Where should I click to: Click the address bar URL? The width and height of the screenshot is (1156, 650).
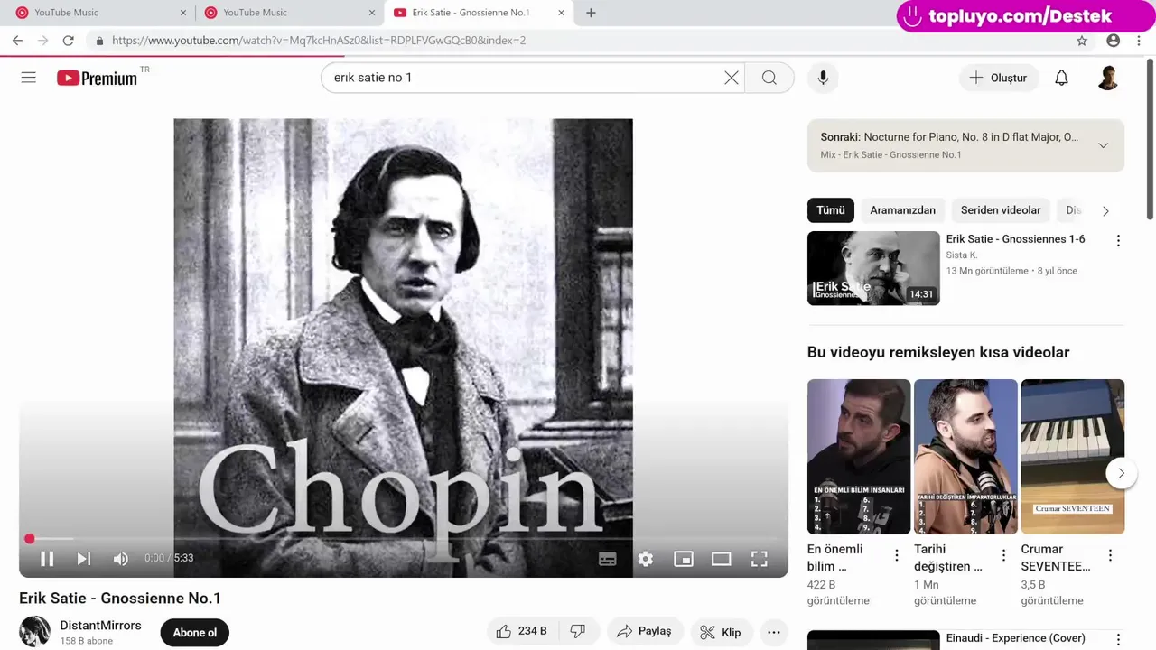coord(319,41)
